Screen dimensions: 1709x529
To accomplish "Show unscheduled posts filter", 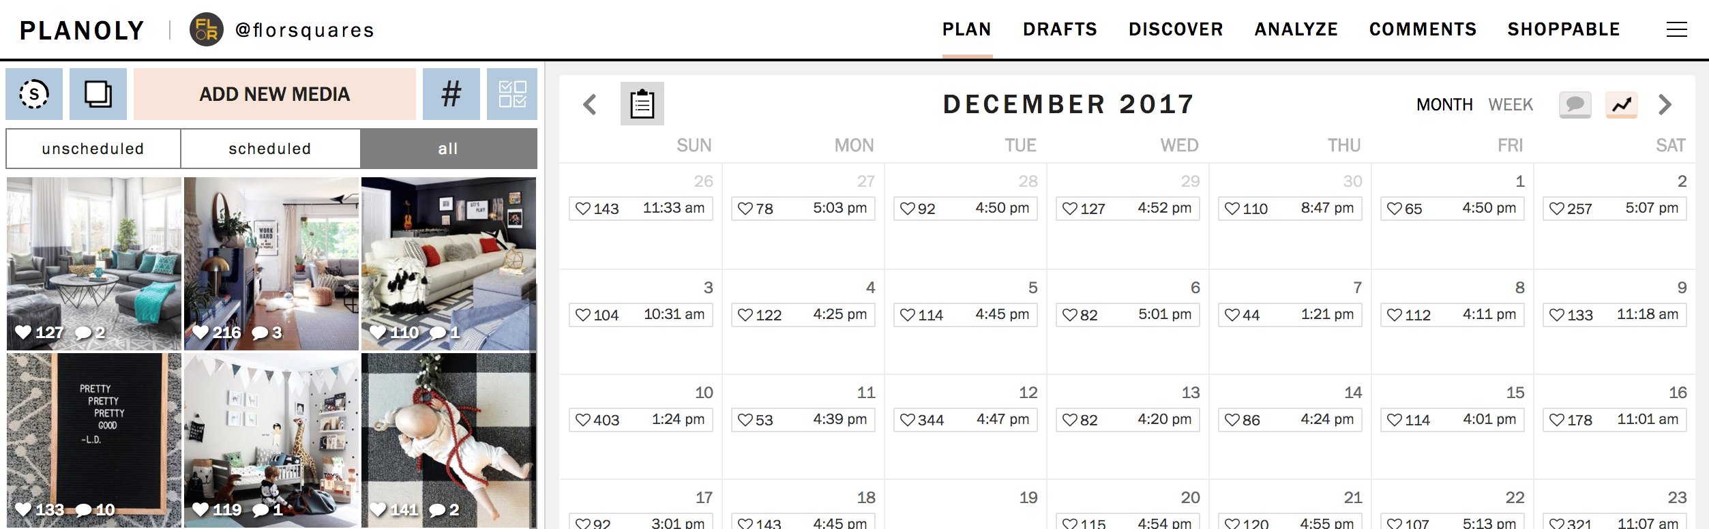I will (x=93, y=149).
